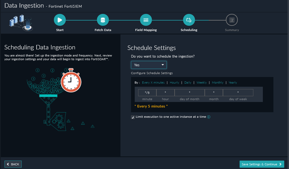Click the info icon next to limit execution
The image size is (289, 169).
point(209,117)
